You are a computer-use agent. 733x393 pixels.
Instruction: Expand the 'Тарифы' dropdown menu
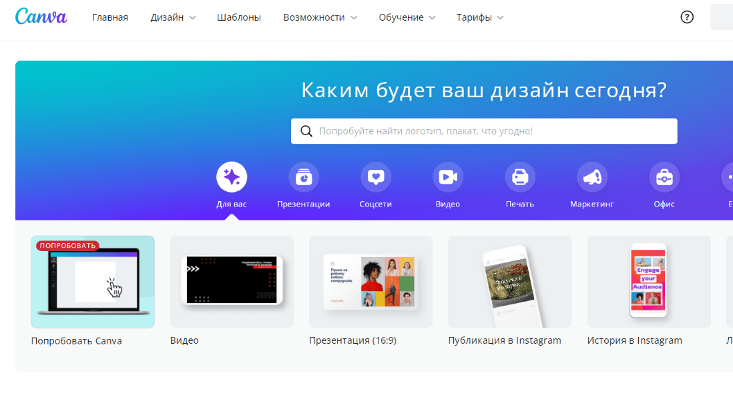[480, 17]
